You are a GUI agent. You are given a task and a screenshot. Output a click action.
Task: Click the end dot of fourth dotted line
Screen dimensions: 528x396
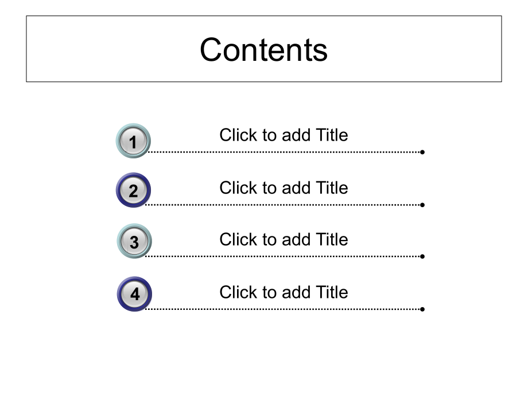coord(422,309)
